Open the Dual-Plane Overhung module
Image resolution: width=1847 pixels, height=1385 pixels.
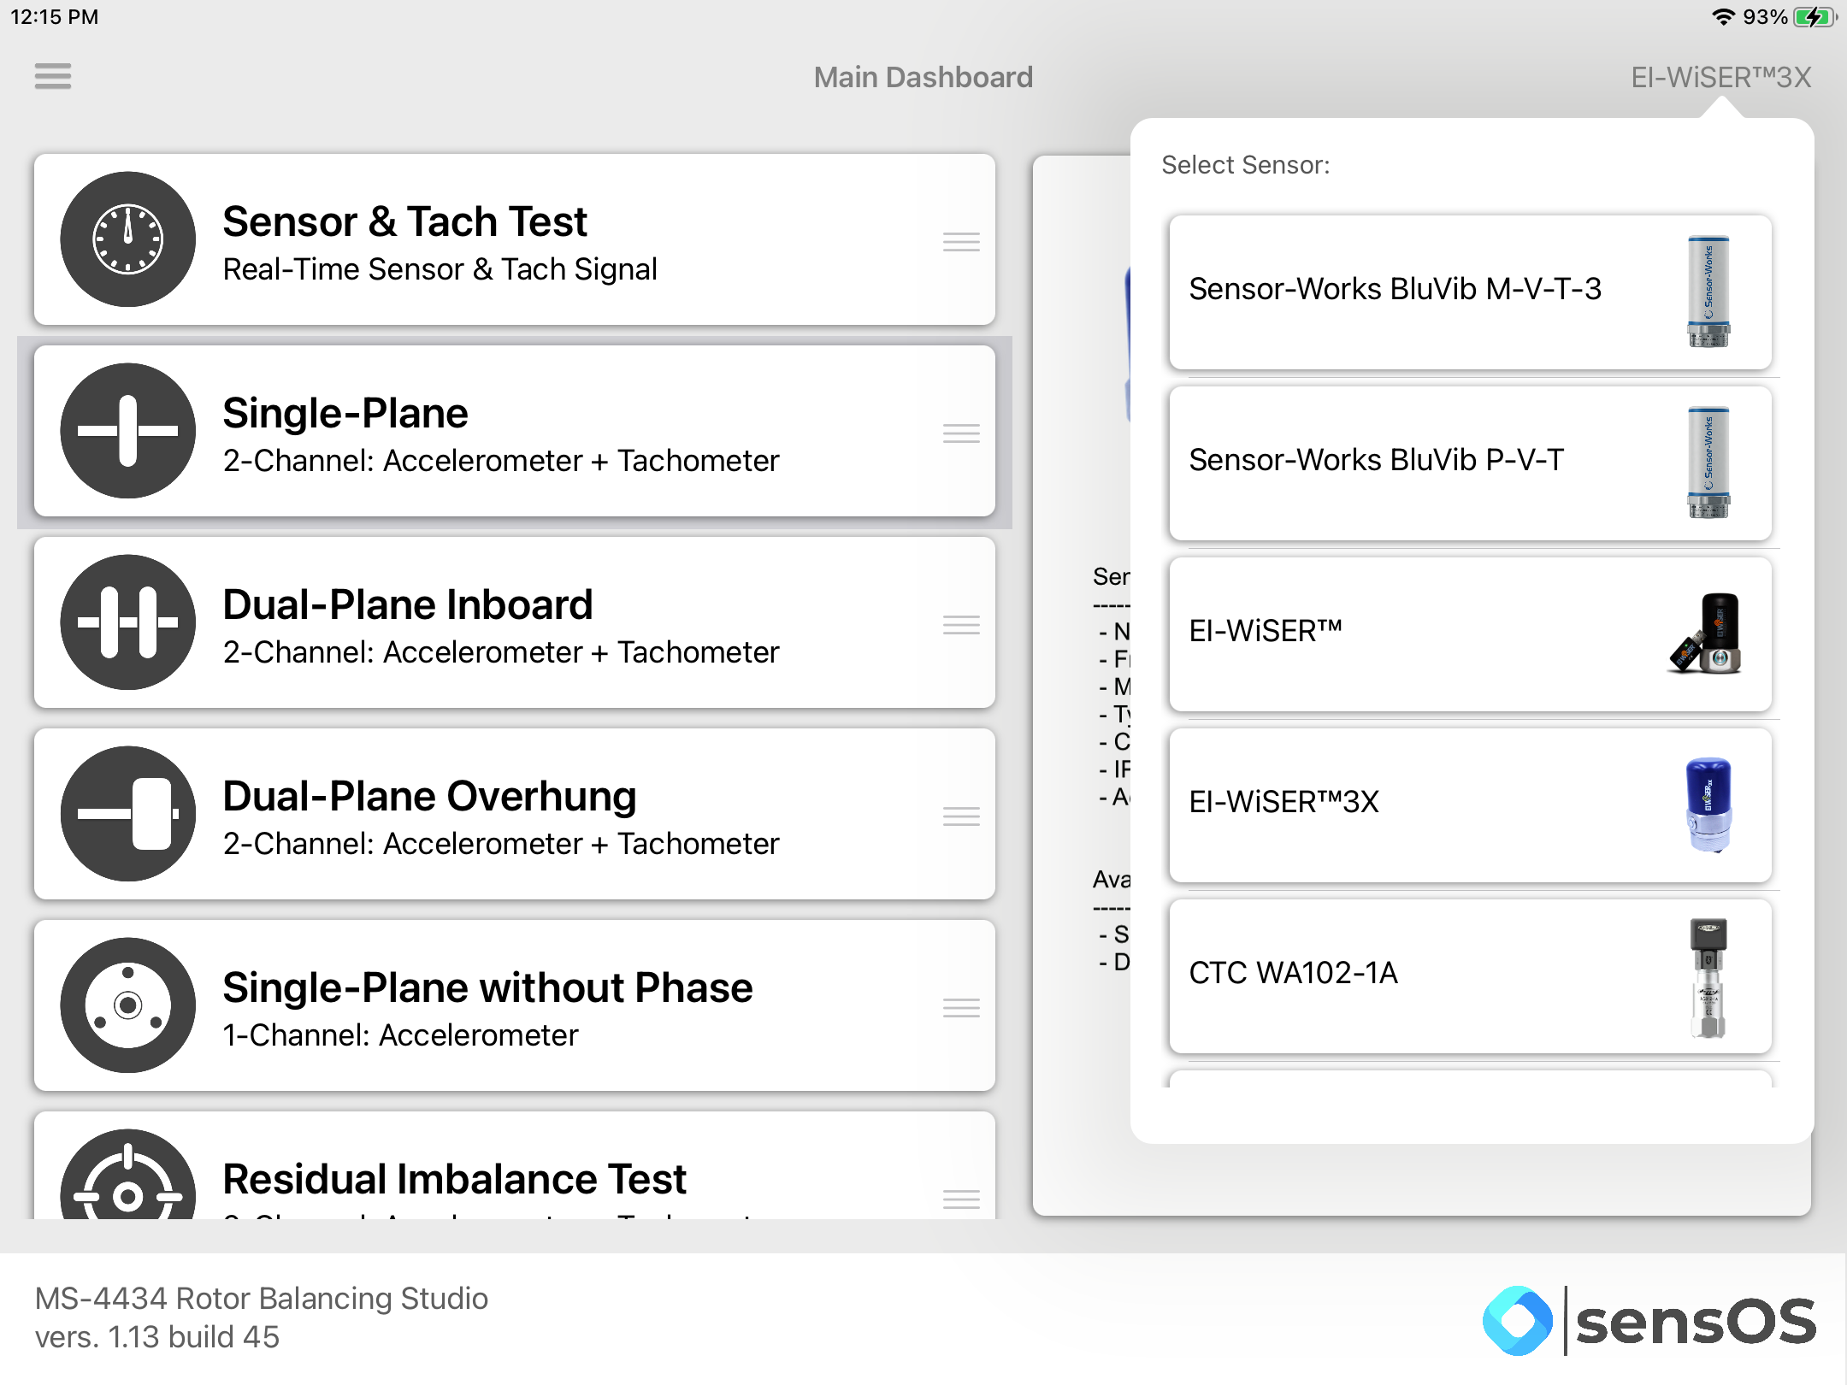tap(515, 814)
